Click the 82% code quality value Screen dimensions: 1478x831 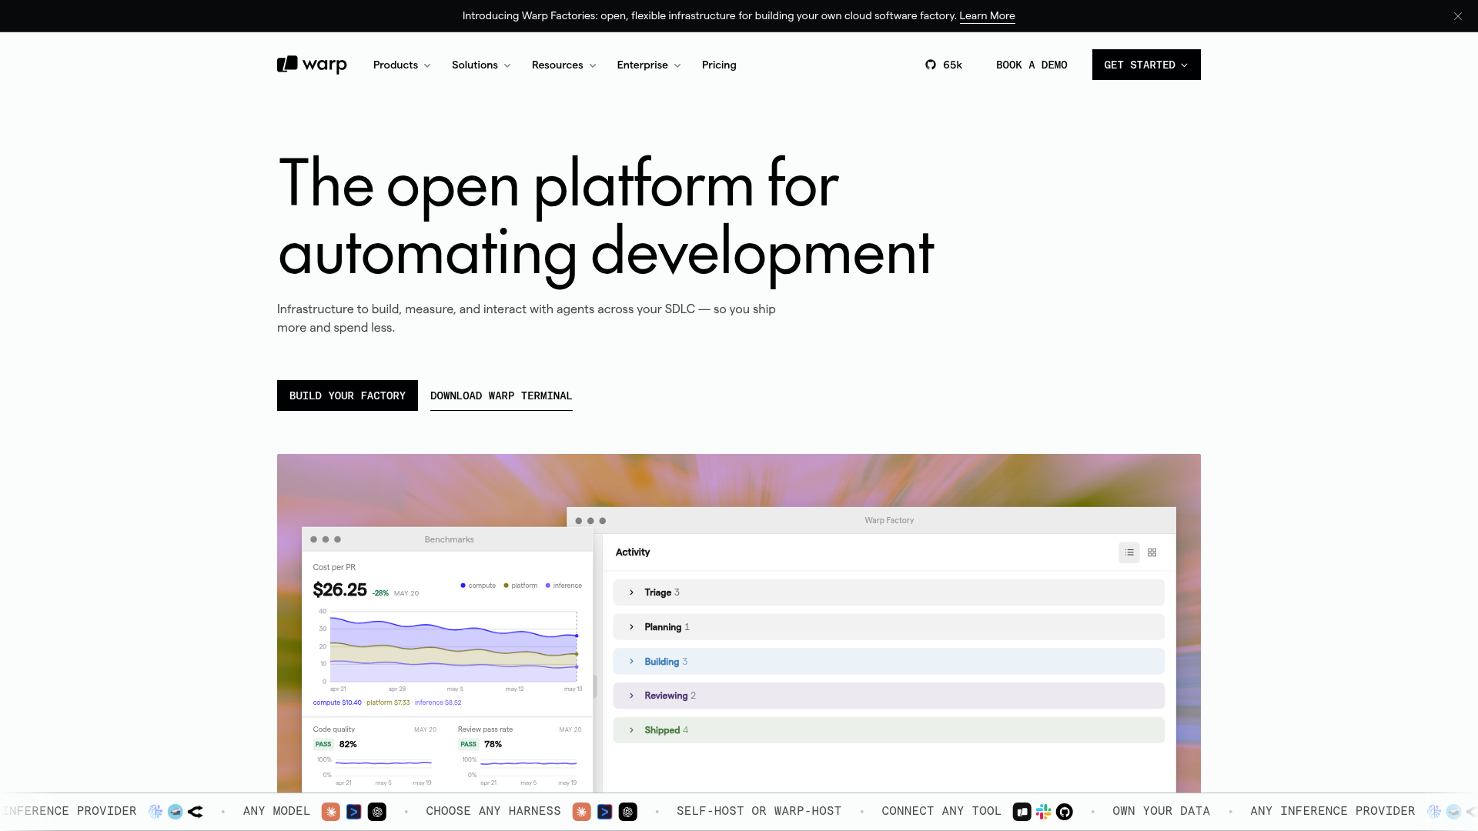pyautogui.click(x=348, y=744)
